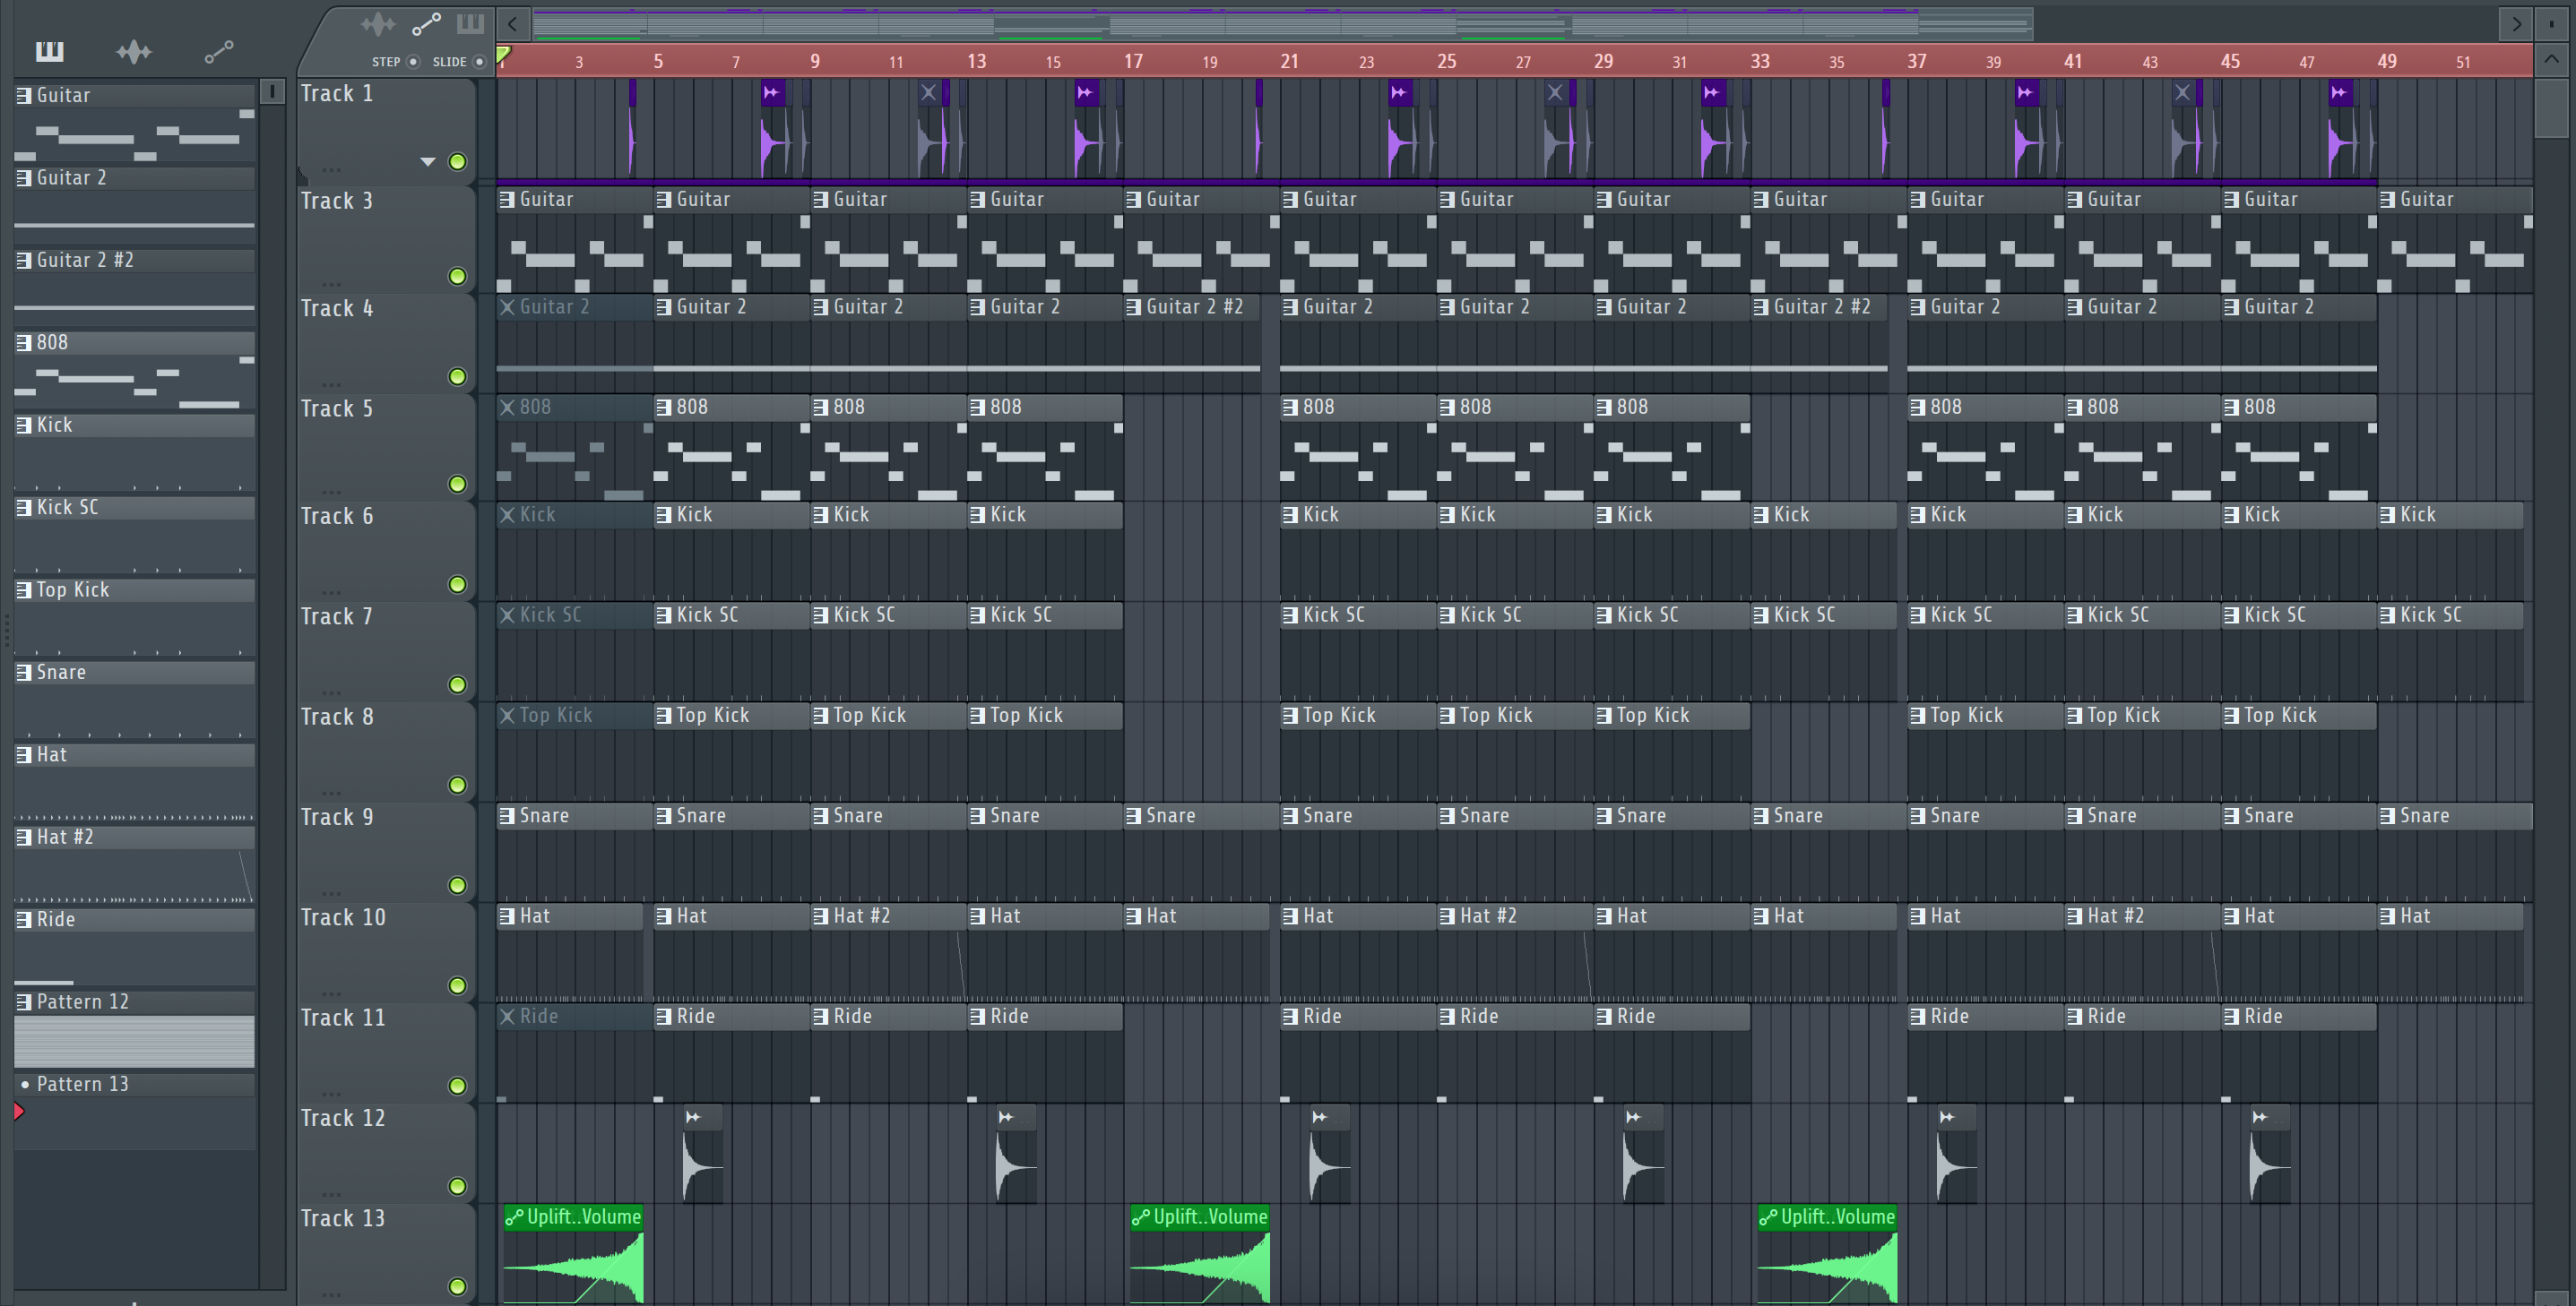Screen dimensions: 2576x1306
Task: Switch picker to the automation clips tab
Action: coord(219,51)
